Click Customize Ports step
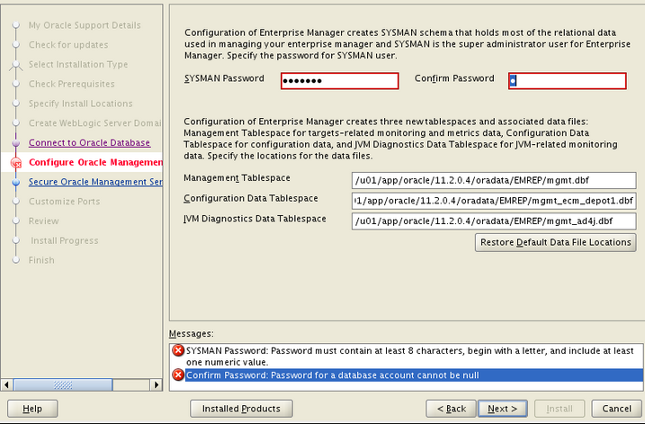The height and width of the screenshot is (424, 645). (64, 202)
